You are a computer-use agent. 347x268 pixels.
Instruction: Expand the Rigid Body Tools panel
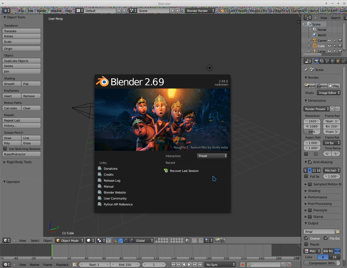[x=19, y=162]
